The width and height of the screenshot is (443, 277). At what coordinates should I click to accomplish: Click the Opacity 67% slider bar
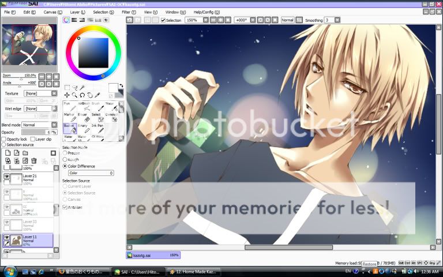click(40, 132)
